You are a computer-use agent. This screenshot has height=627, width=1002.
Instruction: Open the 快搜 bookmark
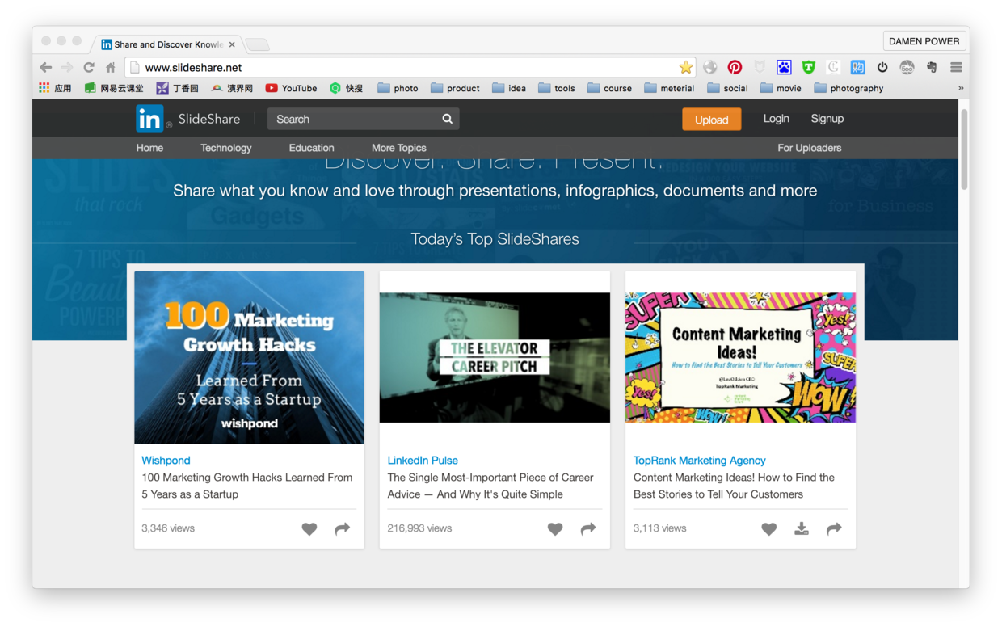(x=347, y=88)
